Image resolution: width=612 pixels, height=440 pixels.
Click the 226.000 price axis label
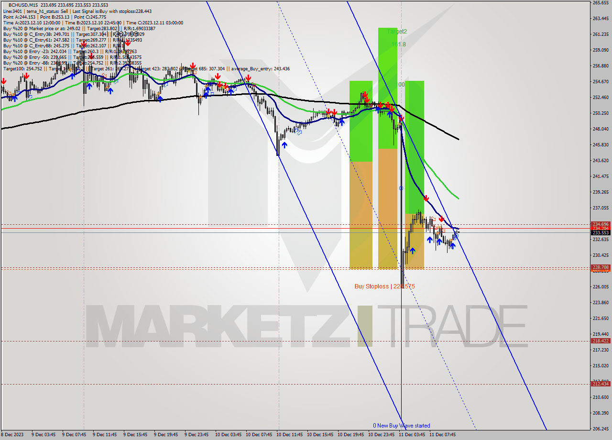(x=601, y=286)
